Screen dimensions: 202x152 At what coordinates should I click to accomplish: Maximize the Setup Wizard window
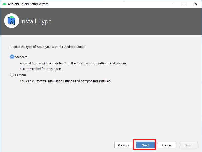184,4
